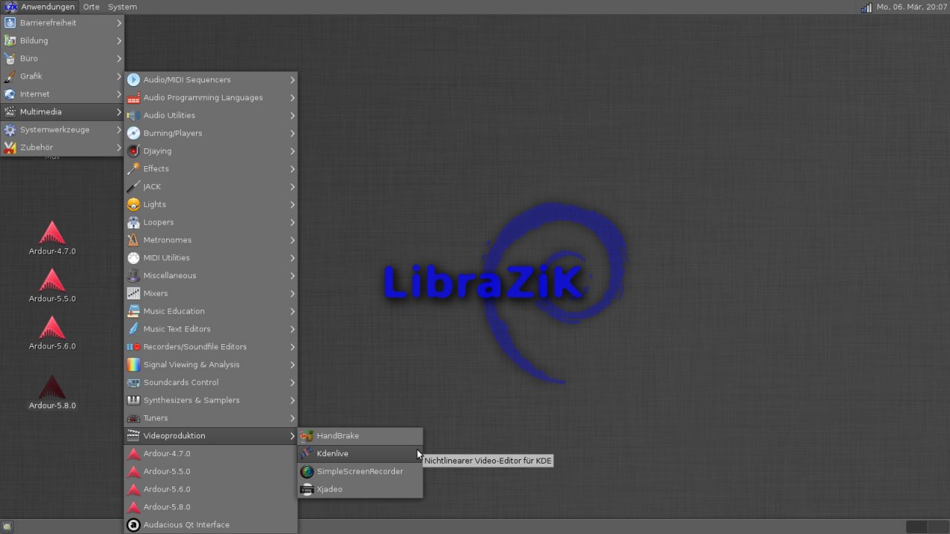Click the Internet globe icon

[10, 94]
